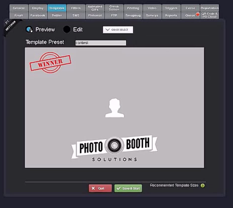
Task: Open the Queue tab
Action: [190, 15]
